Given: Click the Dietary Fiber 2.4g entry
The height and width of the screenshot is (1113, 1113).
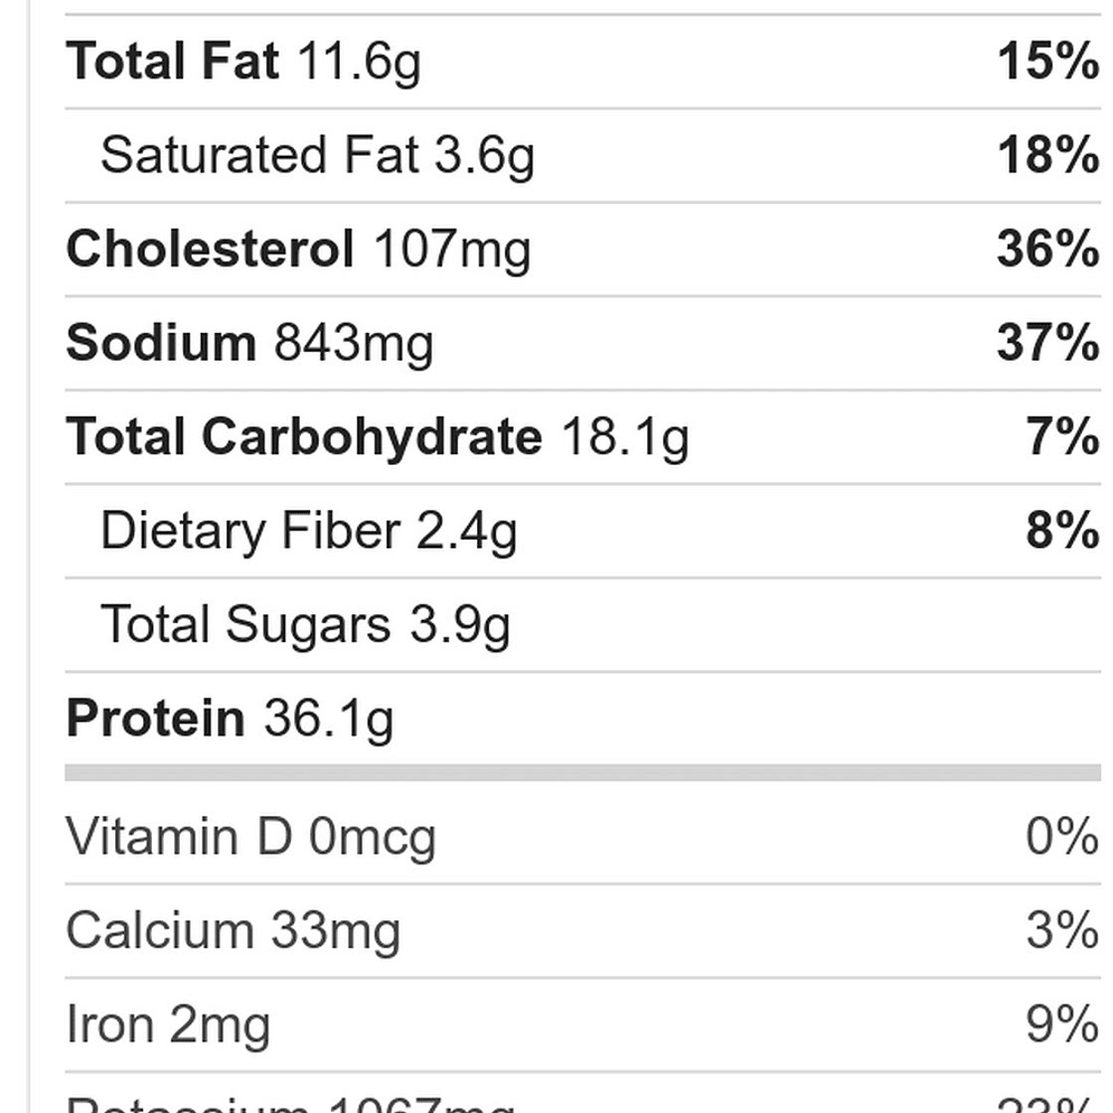Looking at the screenshot, I should 309,532.
